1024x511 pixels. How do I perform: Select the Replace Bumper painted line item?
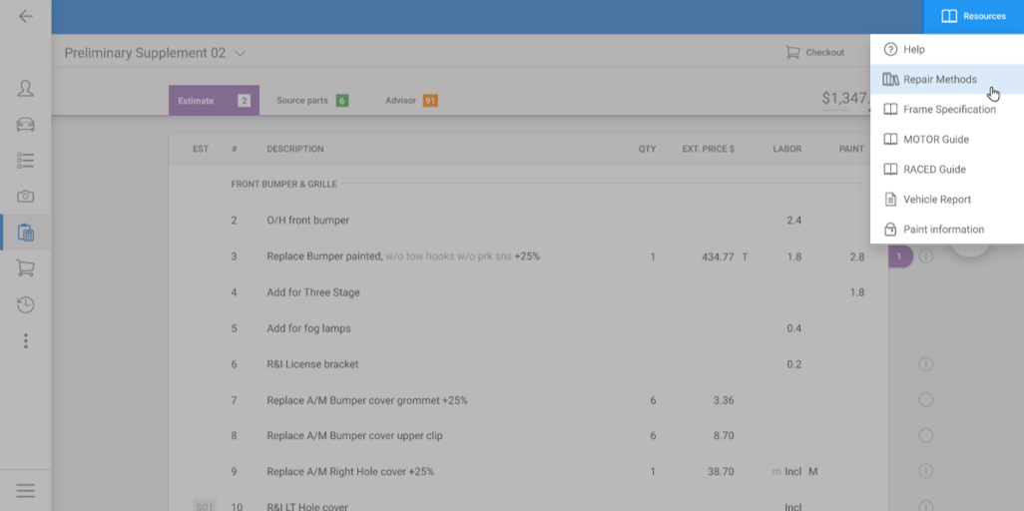[x=402, y=256]
